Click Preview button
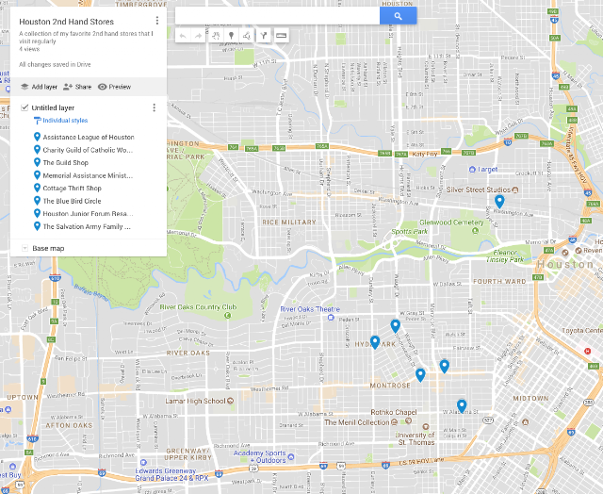The height and width of the screenshot is (494, 603). point(114,87)
